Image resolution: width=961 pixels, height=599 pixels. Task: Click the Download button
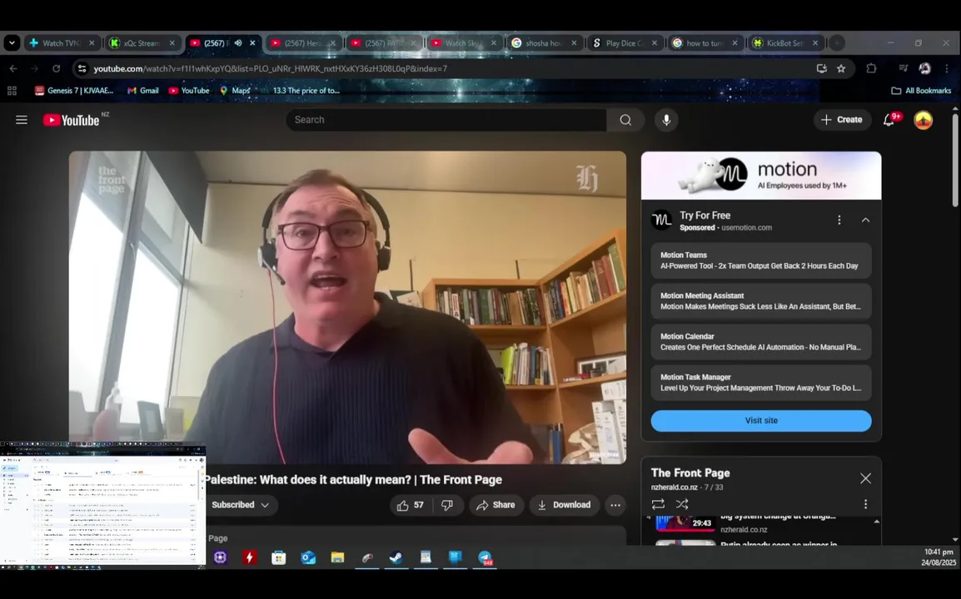[564, 505]
